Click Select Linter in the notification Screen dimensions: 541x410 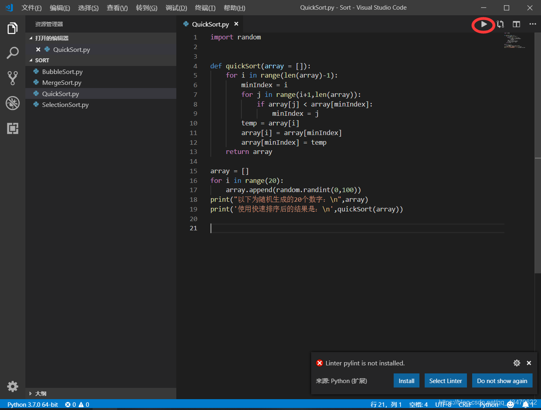446,380
